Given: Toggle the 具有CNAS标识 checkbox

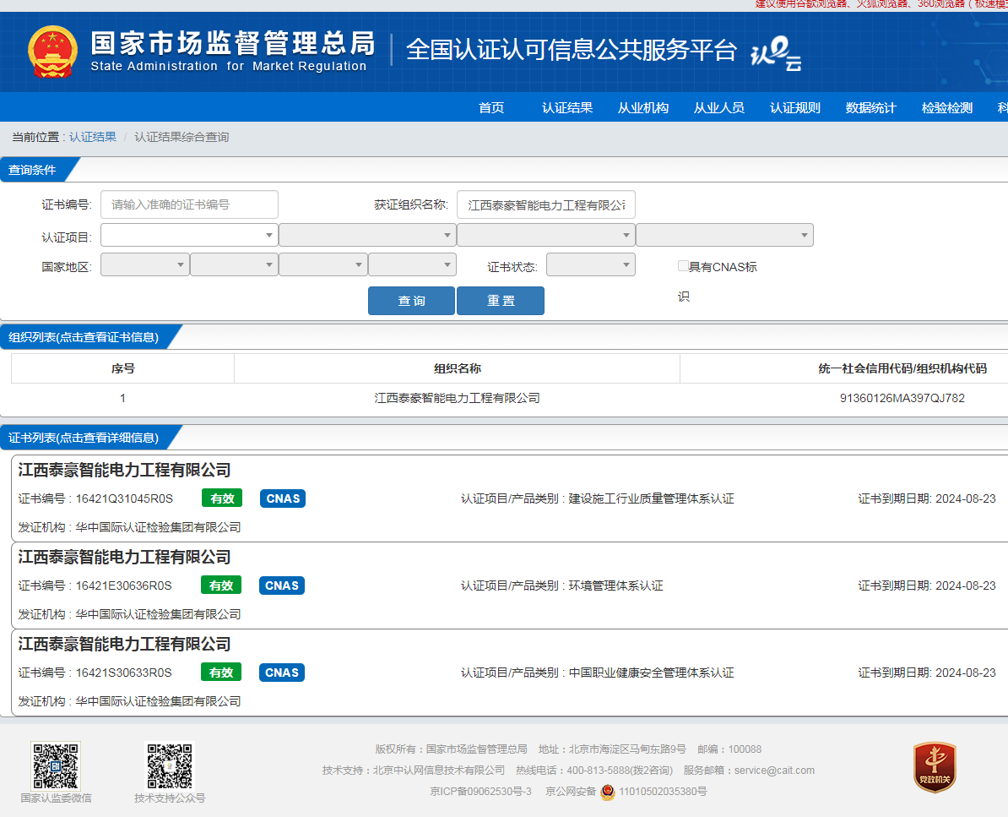Looking at the screenshot, I should coord(683,265).
